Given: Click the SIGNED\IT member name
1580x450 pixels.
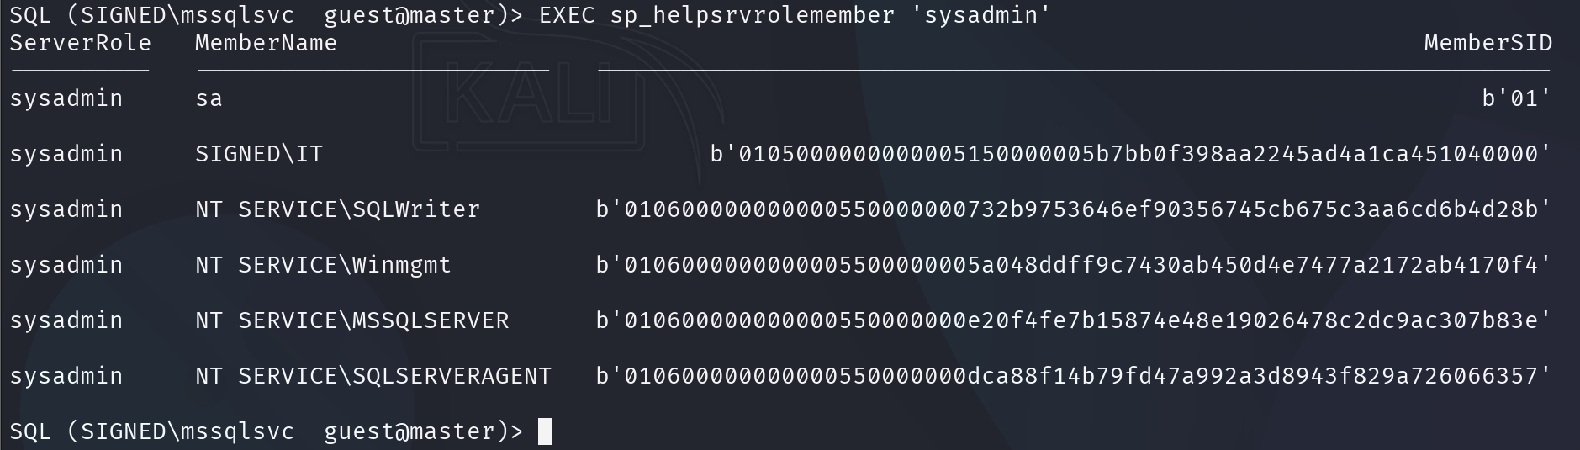Looking at the screenshot, I should (x=259, y=154).
